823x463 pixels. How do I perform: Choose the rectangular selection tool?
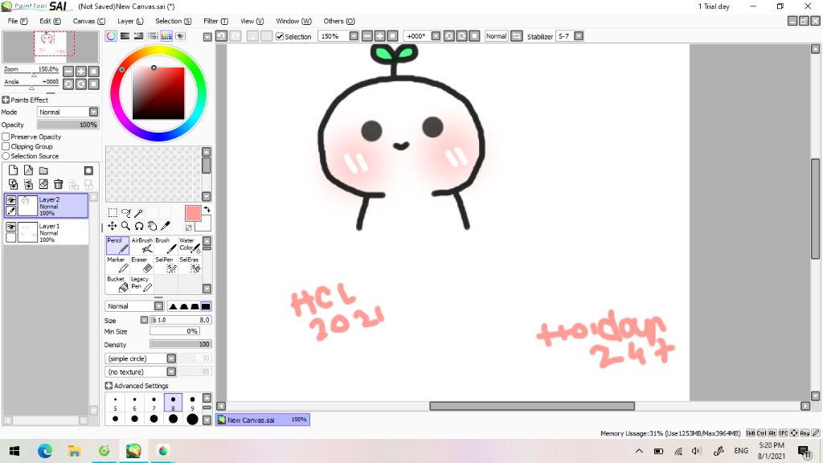coord(113,212)
